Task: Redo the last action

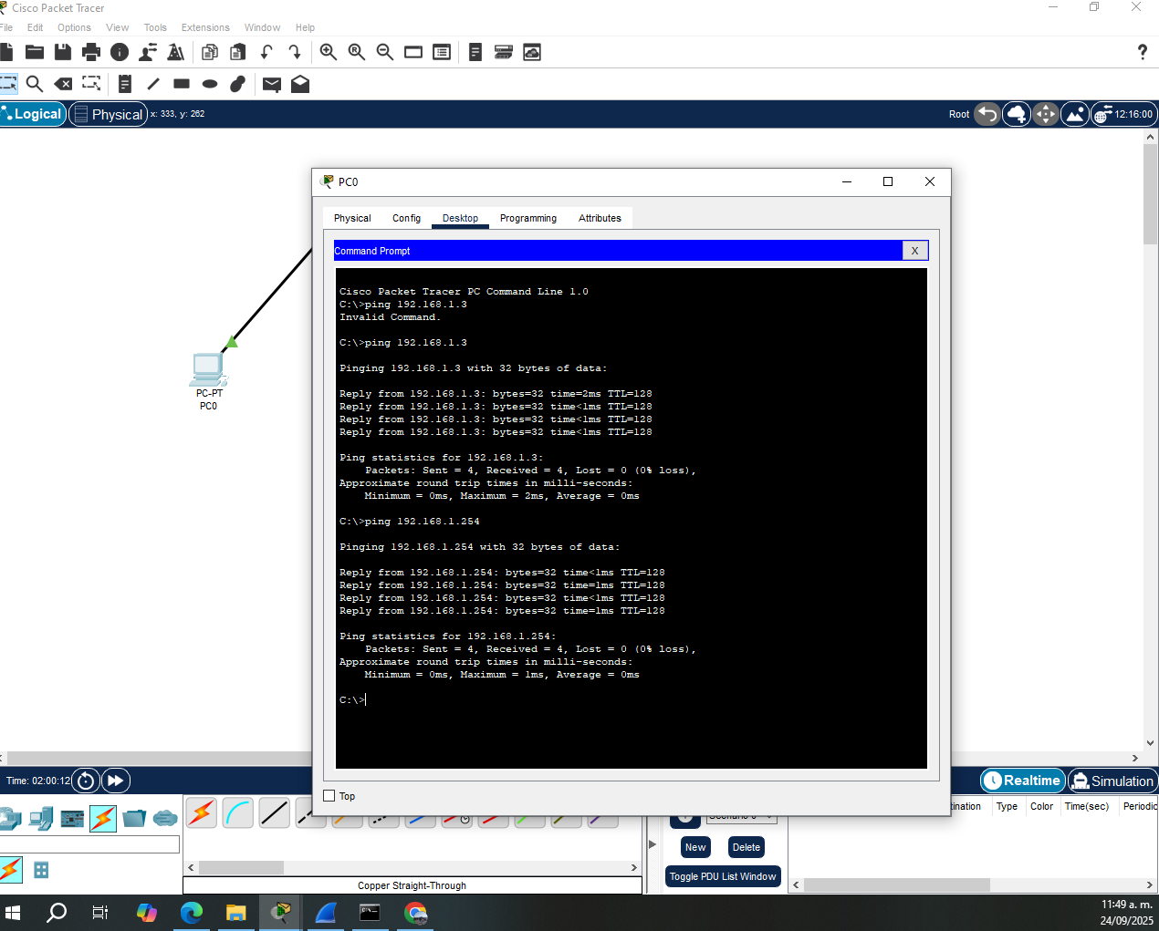Action: (294, 52)
